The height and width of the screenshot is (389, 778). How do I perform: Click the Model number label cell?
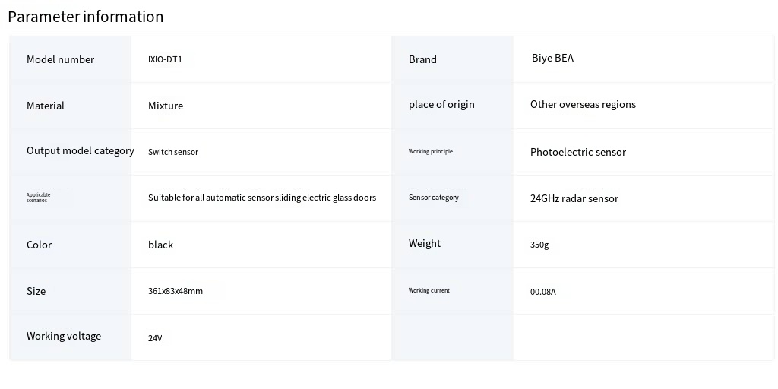pos(60,59)
